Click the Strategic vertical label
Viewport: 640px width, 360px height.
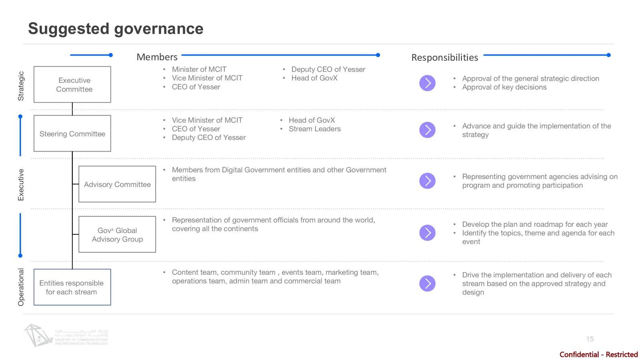click(x=21, y=86)
